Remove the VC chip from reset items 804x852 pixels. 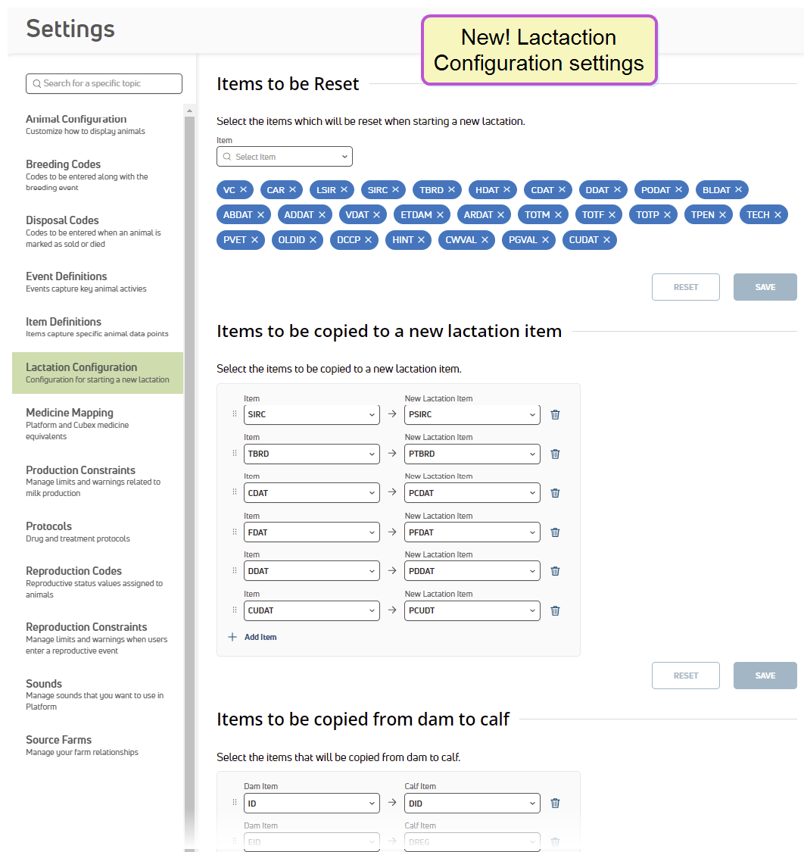tap(243, 189)
